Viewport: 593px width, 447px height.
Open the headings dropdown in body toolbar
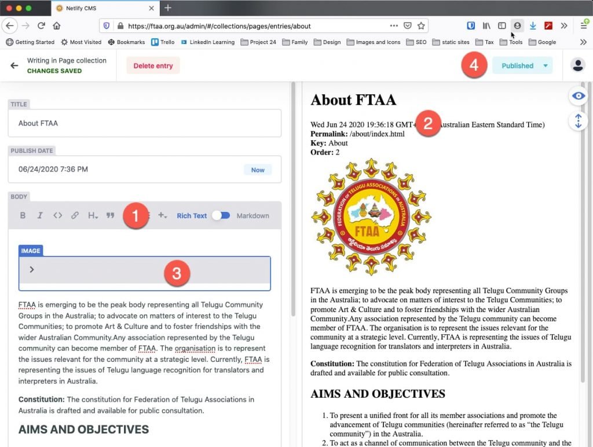(x=93, y=215)
